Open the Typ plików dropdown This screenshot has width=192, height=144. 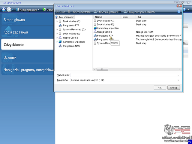pyautogui.click(x=178, y=80)
